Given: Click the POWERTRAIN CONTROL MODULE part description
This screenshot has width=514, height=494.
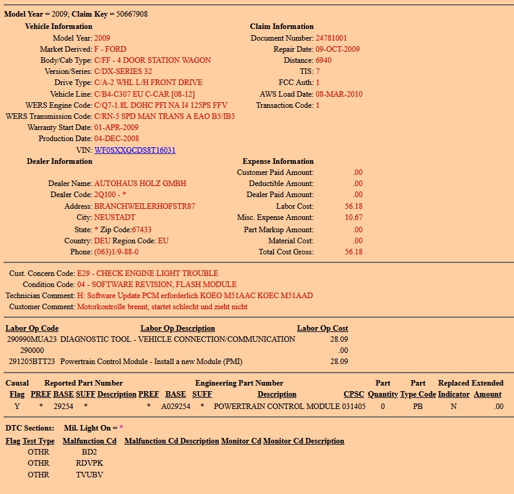Looking at the screenshot, I should coord(277,407).
